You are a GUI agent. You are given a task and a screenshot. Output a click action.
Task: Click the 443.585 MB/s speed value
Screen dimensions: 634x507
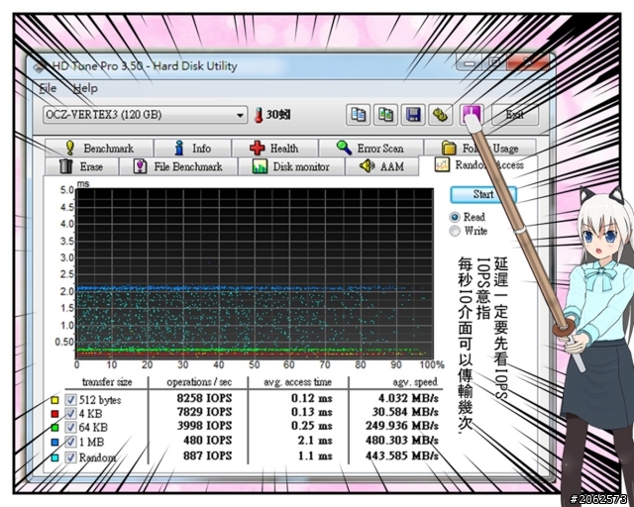click(x=402, y=456)
